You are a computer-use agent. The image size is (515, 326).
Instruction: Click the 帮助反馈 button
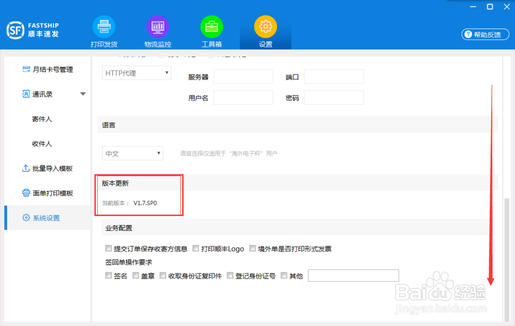point(485,34)
